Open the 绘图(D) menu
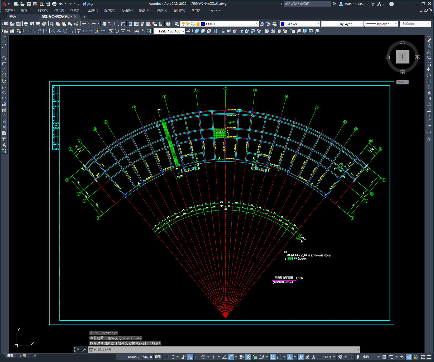 (110, 10)
